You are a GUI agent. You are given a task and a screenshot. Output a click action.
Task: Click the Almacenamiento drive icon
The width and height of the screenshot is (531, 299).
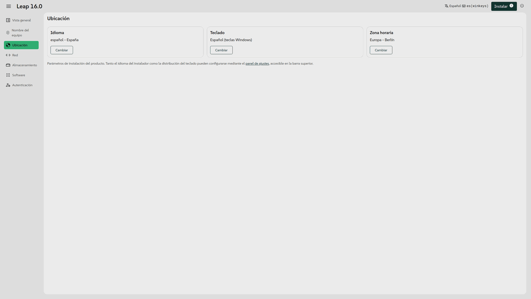(x=8, y=65)
